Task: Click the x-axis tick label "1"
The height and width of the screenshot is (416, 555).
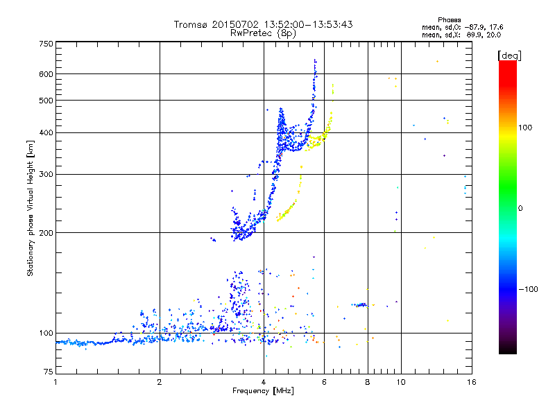Action: tap(55, 382)
